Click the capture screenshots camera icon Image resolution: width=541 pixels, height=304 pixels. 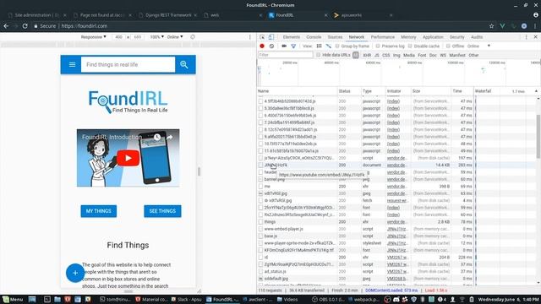[284, 46]
